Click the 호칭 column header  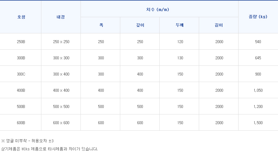click(x=21, y=17)
